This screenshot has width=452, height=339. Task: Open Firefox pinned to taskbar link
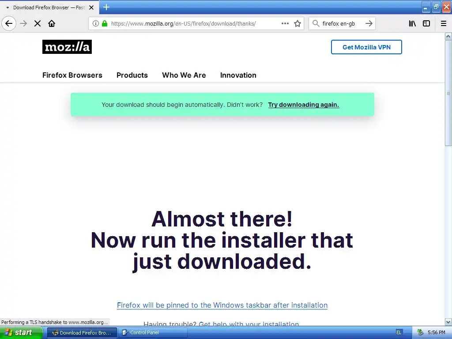[222, 305]
